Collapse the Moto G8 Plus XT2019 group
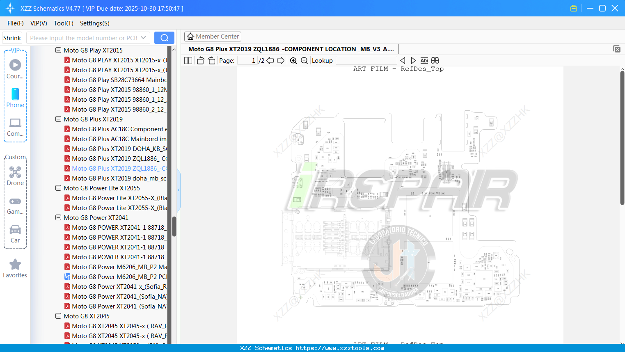625x352 pixels. click(x=58, y=119)
